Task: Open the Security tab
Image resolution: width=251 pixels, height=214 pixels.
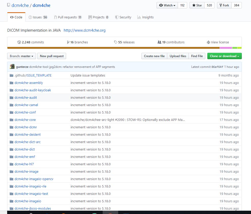Action: point(123,17)
